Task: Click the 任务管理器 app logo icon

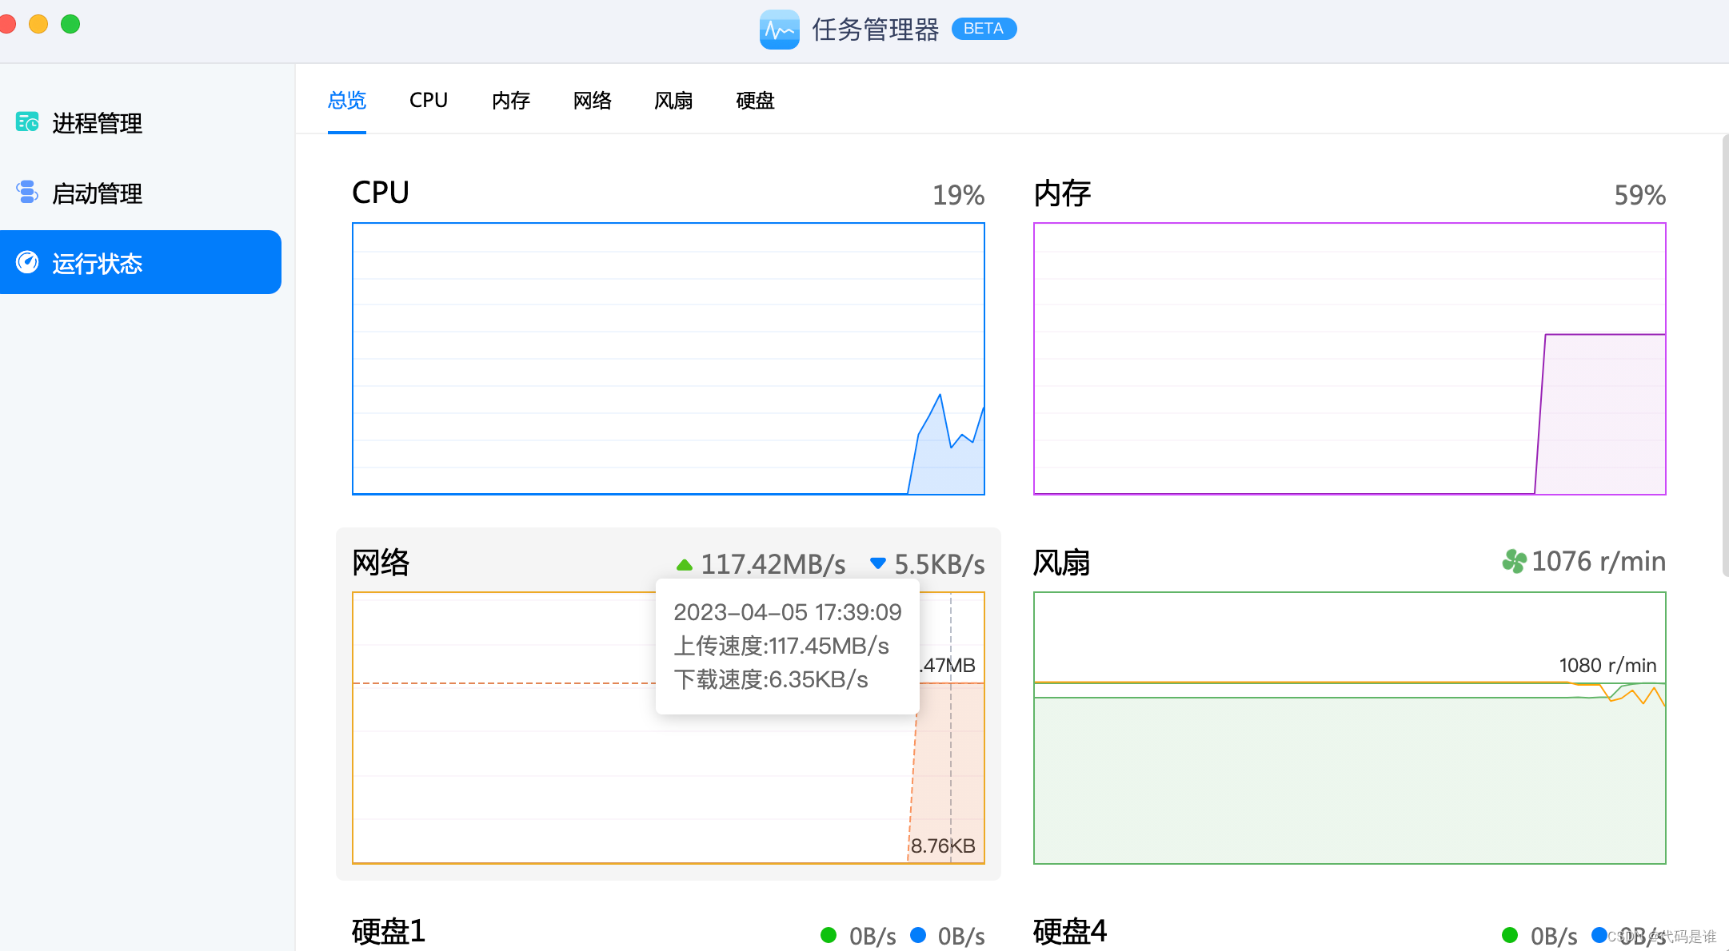Action: [779, 30]
